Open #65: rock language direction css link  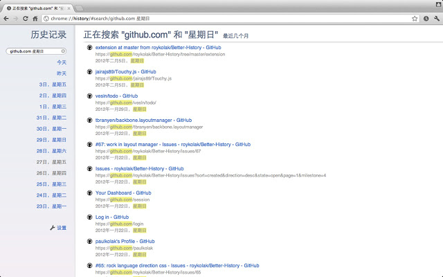177,266
